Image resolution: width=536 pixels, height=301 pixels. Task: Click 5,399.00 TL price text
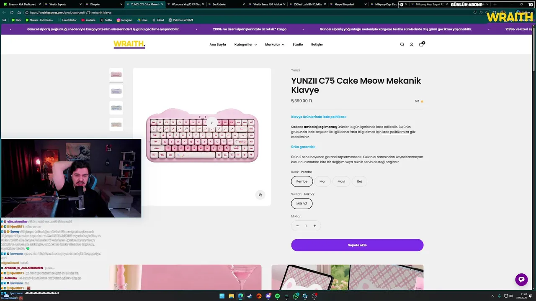[x=302, y=101]
